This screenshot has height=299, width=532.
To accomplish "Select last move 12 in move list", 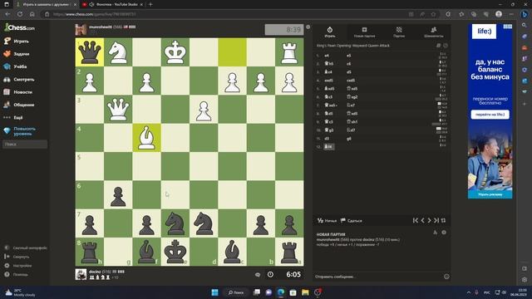I will click(329, 147).
